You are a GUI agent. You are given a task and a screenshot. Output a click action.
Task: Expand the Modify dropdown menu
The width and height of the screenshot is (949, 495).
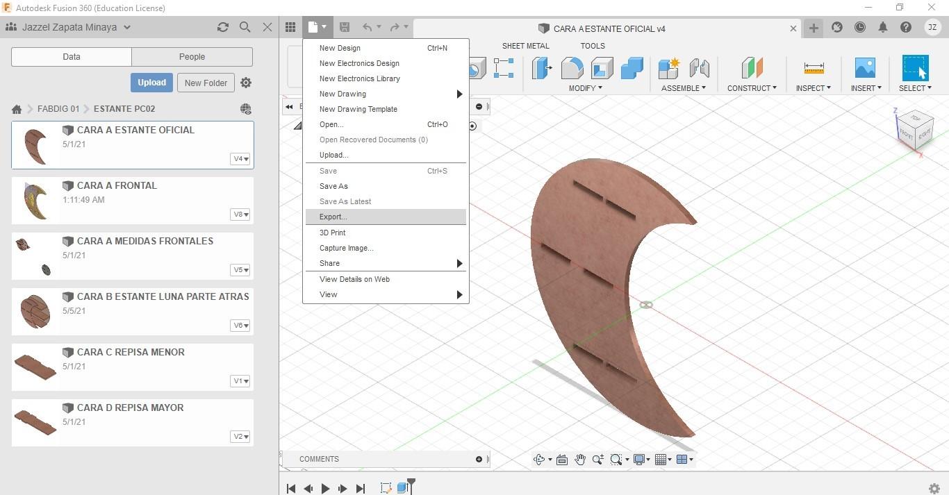click(x=584, y=88)
